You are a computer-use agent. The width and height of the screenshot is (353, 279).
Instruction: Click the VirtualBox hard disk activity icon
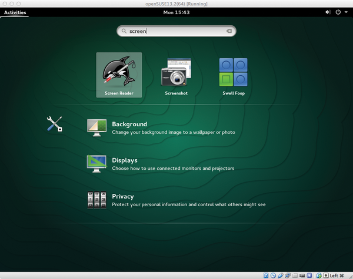tap(266, 275)
